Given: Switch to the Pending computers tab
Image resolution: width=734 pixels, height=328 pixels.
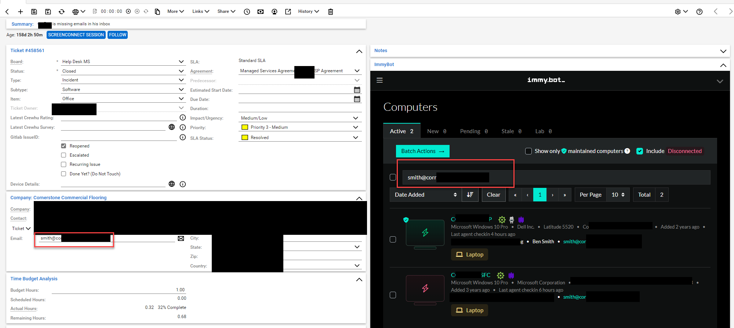Looking at the screenshot, I should (x=473, y=131).
